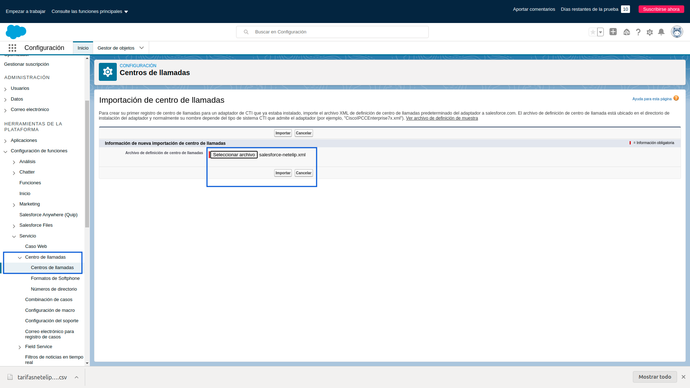Click the settings gear icon
This screenshot has width=690, height=388.
650,32
